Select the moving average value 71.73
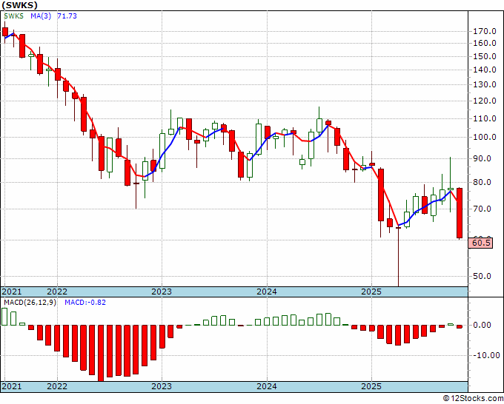Viewport: 504px width, 404px height. pyautogui.click(x=67, y=16)
